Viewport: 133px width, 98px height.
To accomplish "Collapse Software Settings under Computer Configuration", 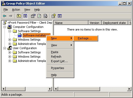I will tap(10, 31).
